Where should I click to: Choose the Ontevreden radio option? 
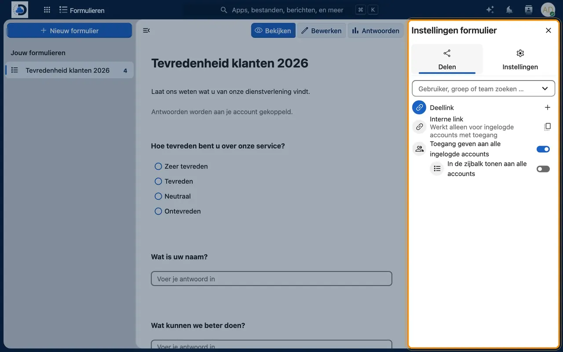click(x=158, y=211)
